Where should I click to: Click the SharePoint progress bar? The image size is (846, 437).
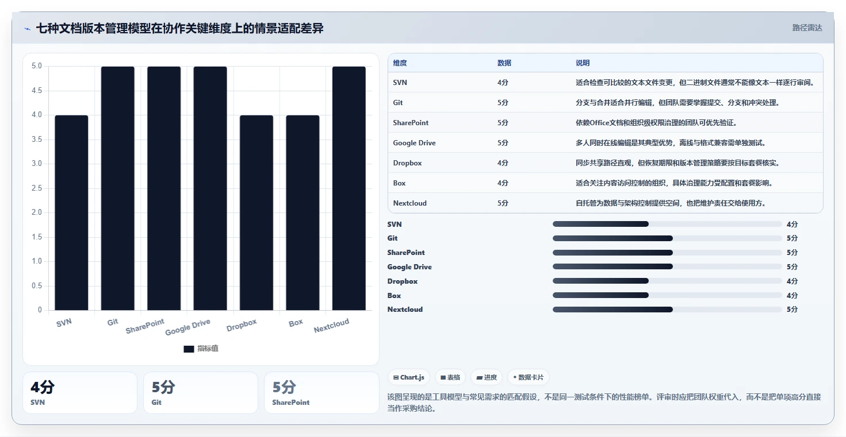[x=667, y=253]
